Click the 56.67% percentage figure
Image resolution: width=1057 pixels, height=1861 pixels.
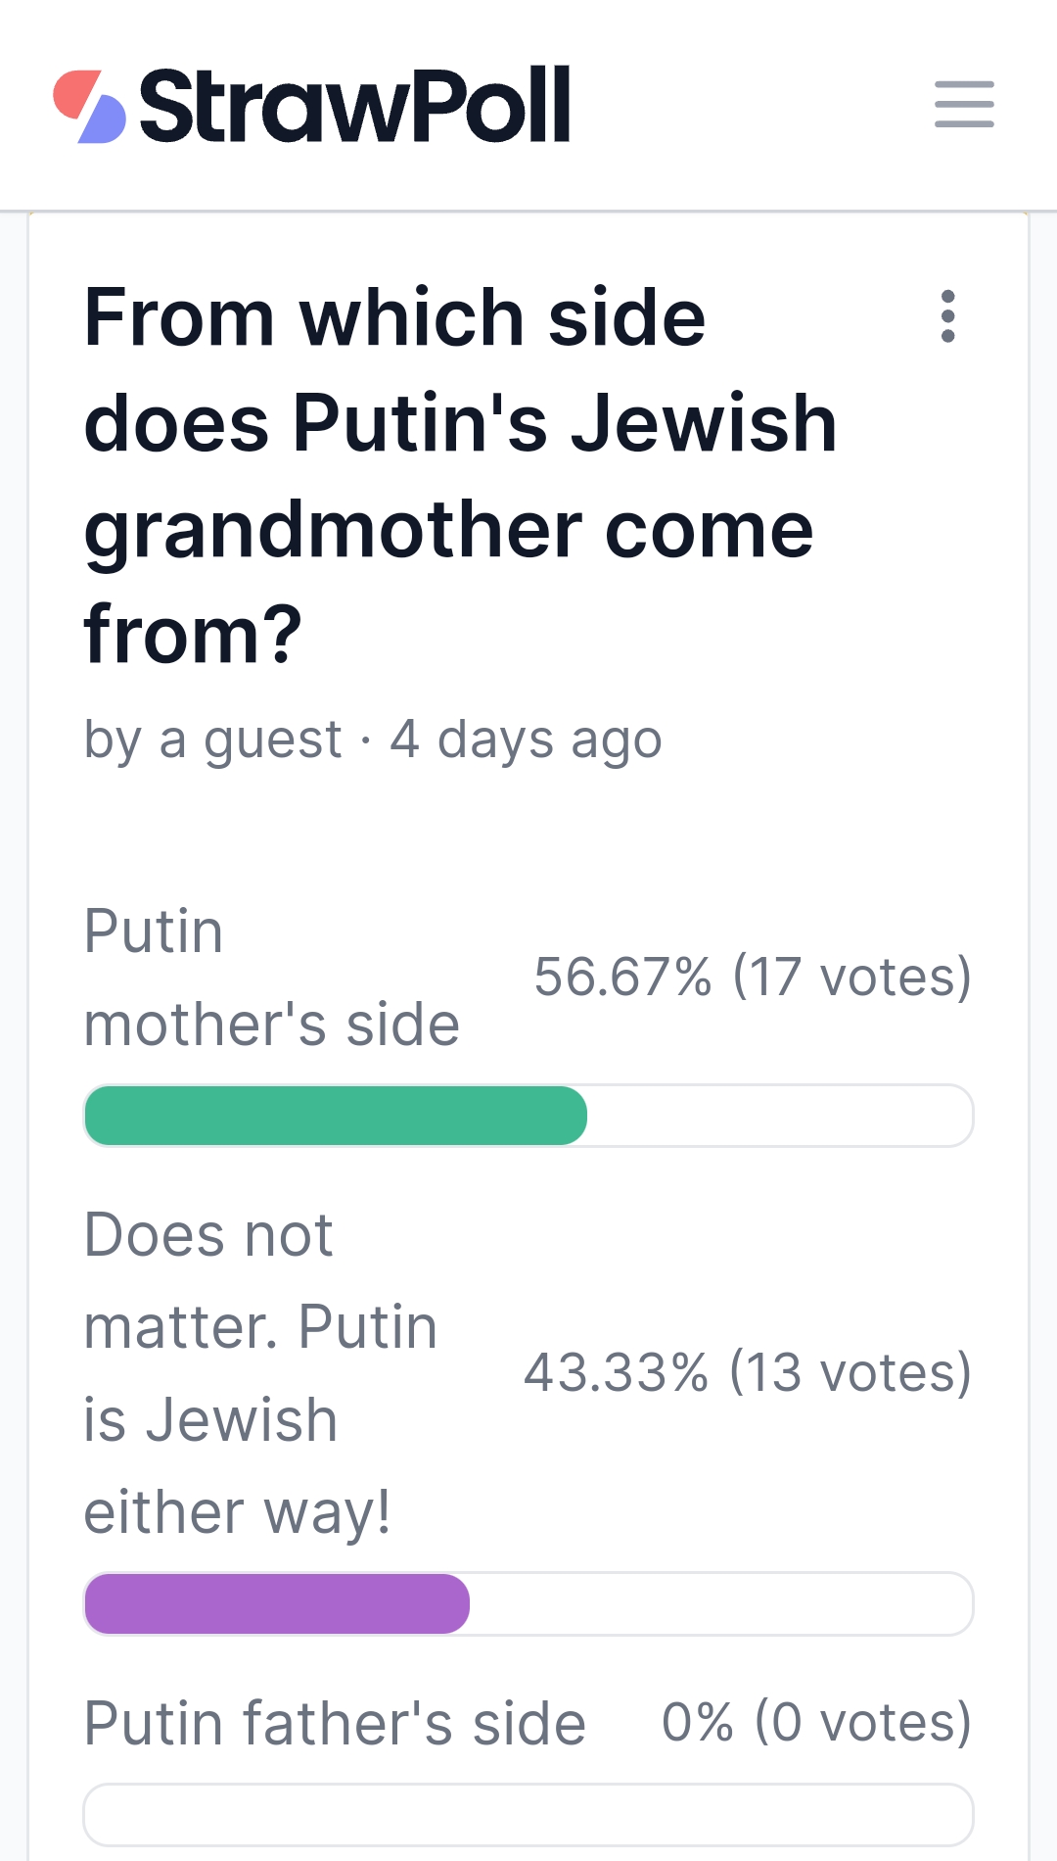click(x=622, y=977)
